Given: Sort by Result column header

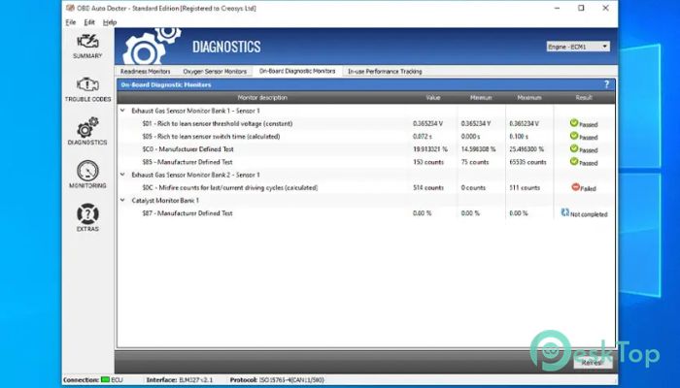Looking at the screenshot, I should point(584,98).
